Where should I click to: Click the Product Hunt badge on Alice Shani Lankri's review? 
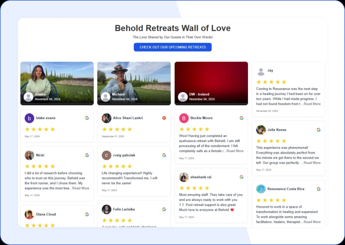pos(164,118)
